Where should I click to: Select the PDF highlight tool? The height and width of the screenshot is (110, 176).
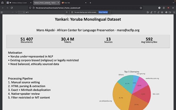151,12
